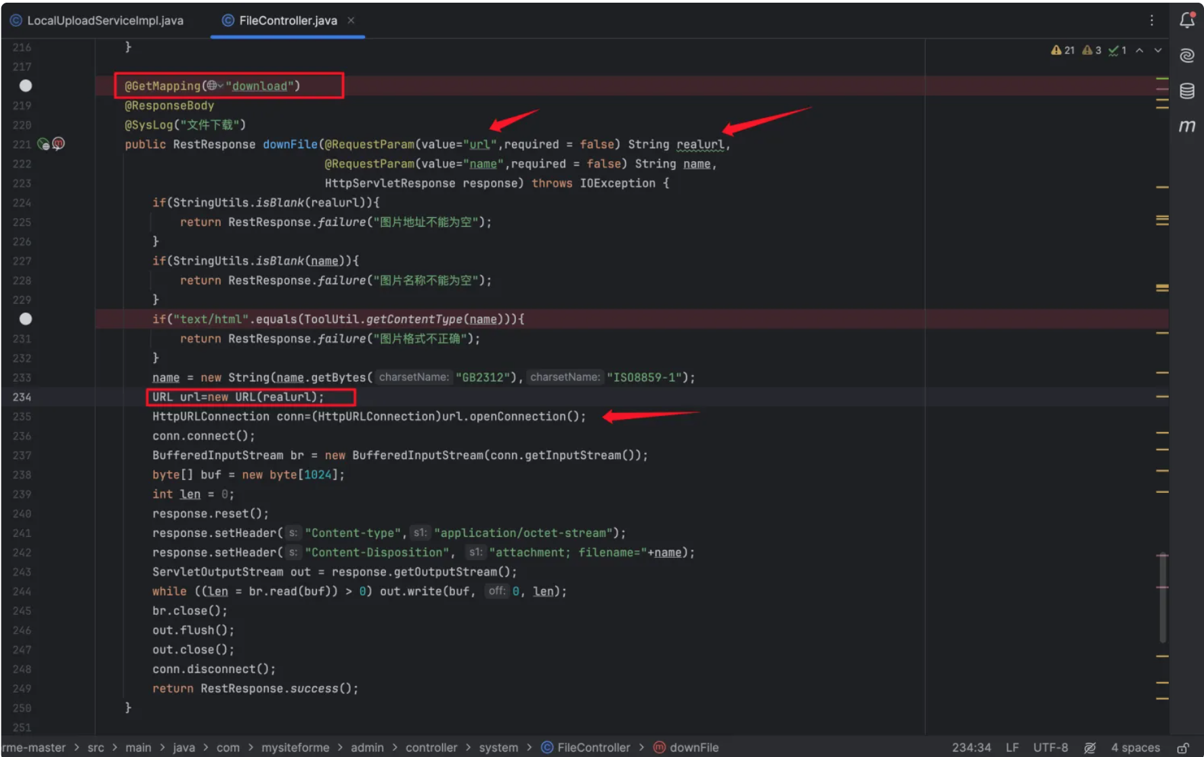Image resolution: width=1204 pixels, height=757 pixels.
Task: Close the FileController.java tab
Action: tap(351, 20)
